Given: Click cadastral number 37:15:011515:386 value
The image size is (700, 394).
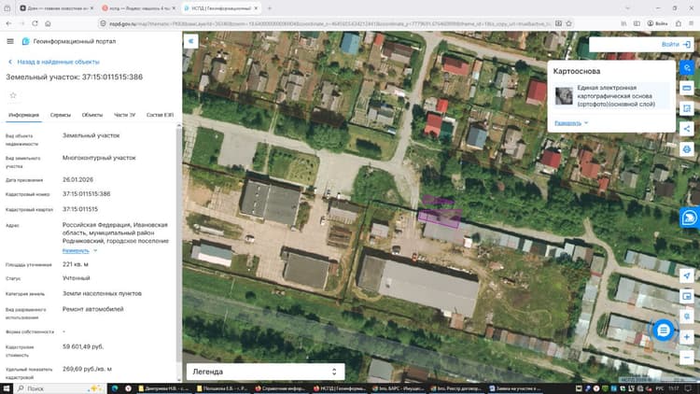Looking at the screenshot, I should pos(86,194).
